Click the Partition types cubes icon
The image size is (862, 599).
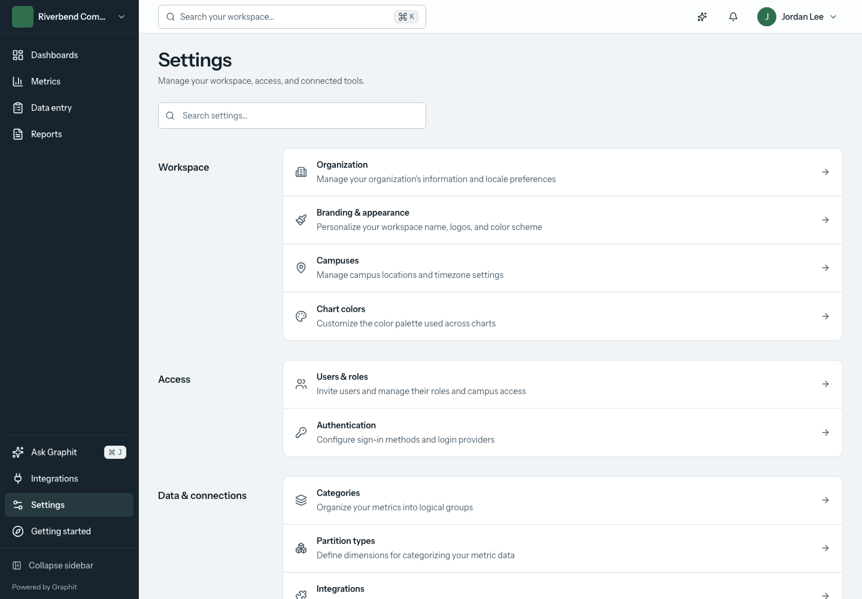(301, 548)
